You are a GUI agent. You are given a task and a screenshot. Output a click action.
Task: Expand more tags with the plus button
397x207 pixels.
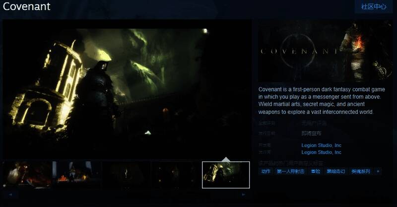[378, 171]
